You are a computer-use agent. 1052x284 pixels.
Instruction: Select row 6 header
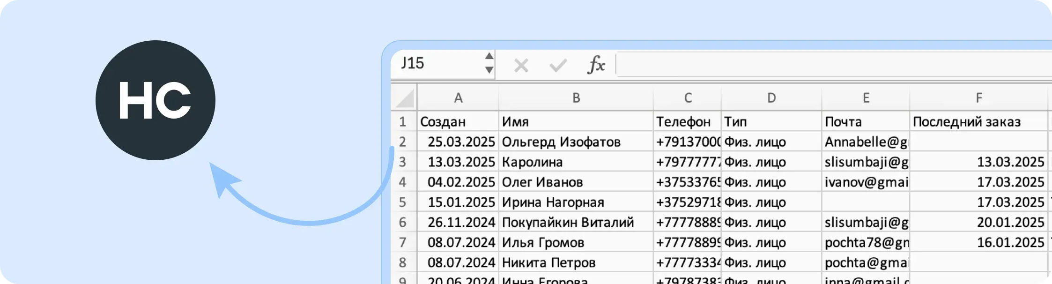click(x=404, y=222)
